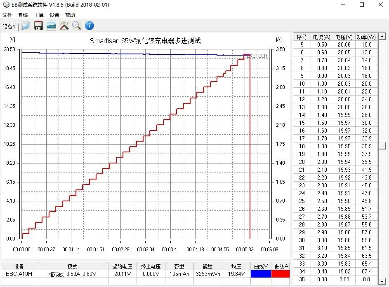Viewport: 389px width, 287px height.
Task: Open the hammer and wrench tools icon
Action: pyautogui.click(x=64, y=26)
